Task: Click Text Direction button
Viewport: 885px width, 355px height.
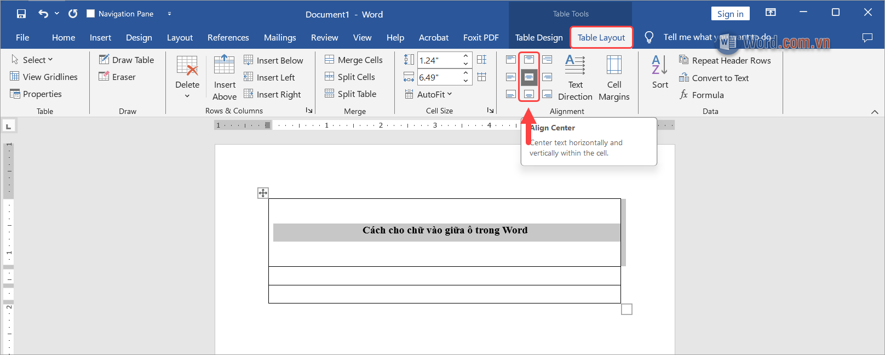Action: (575, 77)
